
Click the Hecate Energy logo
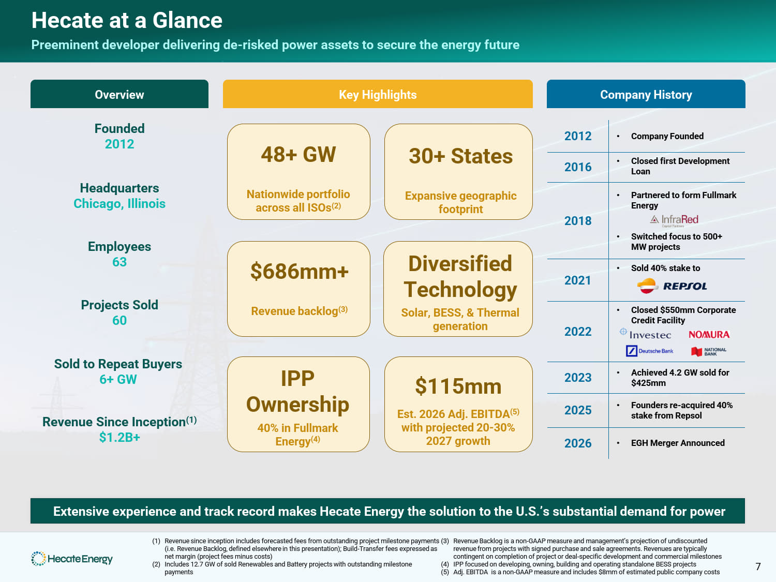tap(72, 559)
